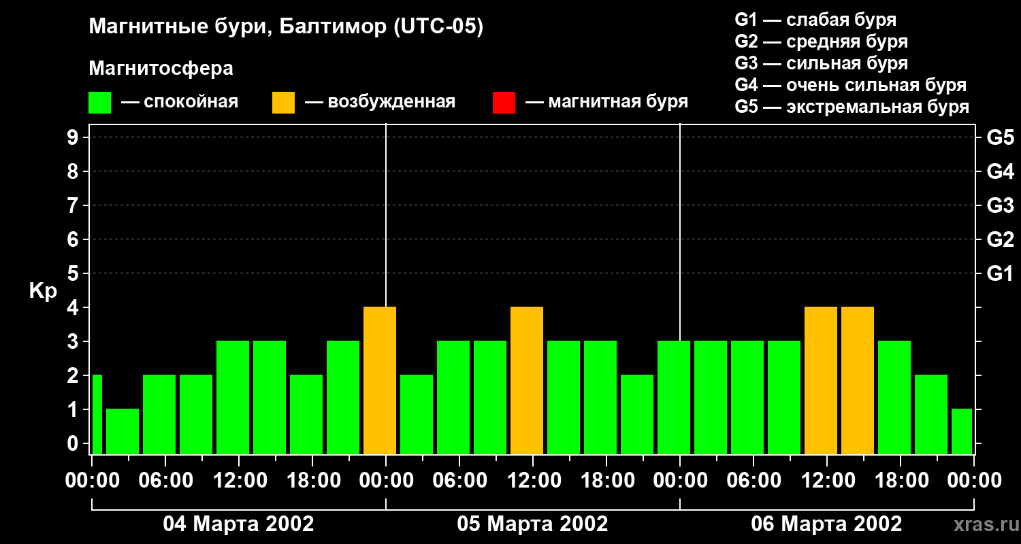Click the 'G1' label on the right axis
This screenshot has height=544, width=1021.
1000,273
